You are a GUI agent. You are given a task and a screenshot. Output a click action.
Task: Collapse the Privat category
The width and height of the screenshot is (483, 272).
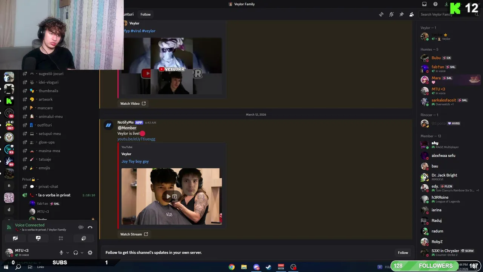pos(30,179)
